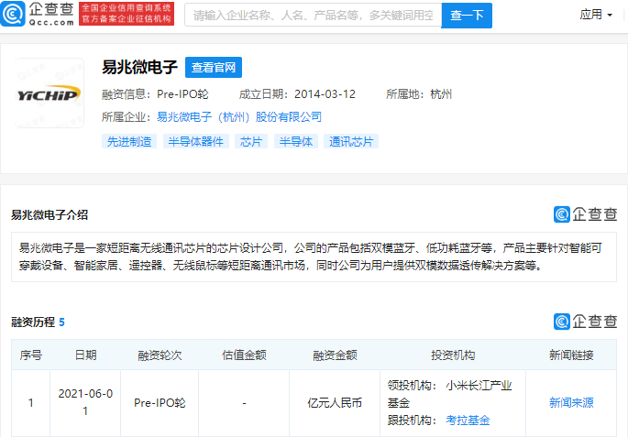Click the 查看官网 button
The image size is (628, 437).
pyautogui.click(x=214, y=67)
